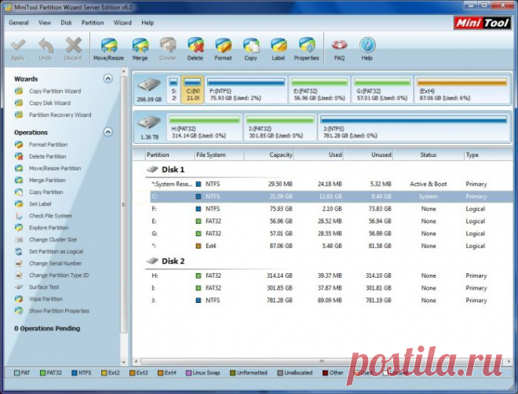Collapse the Wizards section
The width and height of the screenshot is (518, 394).
coord(108,78)
